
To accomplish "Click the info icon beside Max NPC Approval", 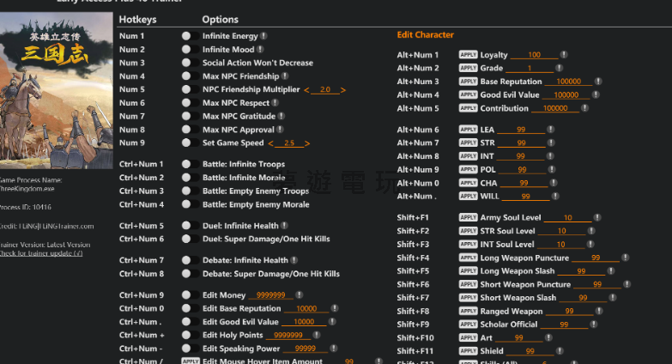I will (x=281, y=130).
